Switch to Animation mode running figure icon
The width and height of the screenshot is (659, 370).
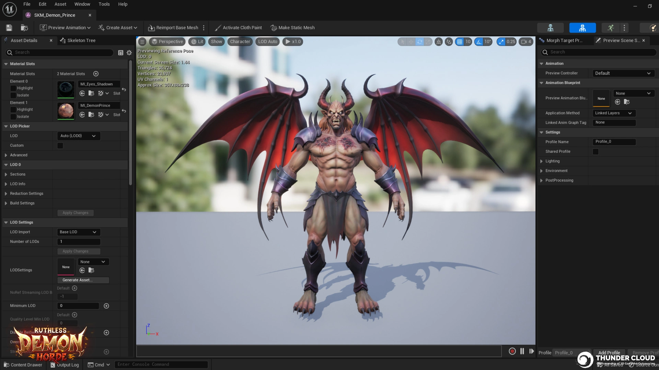(x=610, y=28)
